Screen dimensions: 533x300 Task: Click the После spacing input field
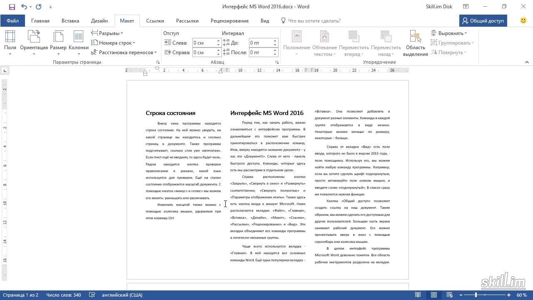[x=261, y=52]
